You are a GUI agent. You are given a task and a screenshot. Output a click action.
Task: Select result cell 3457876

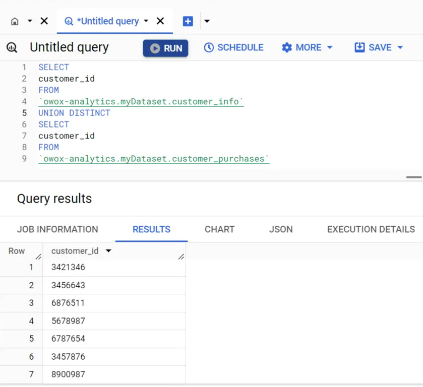[x=114, y=357]
